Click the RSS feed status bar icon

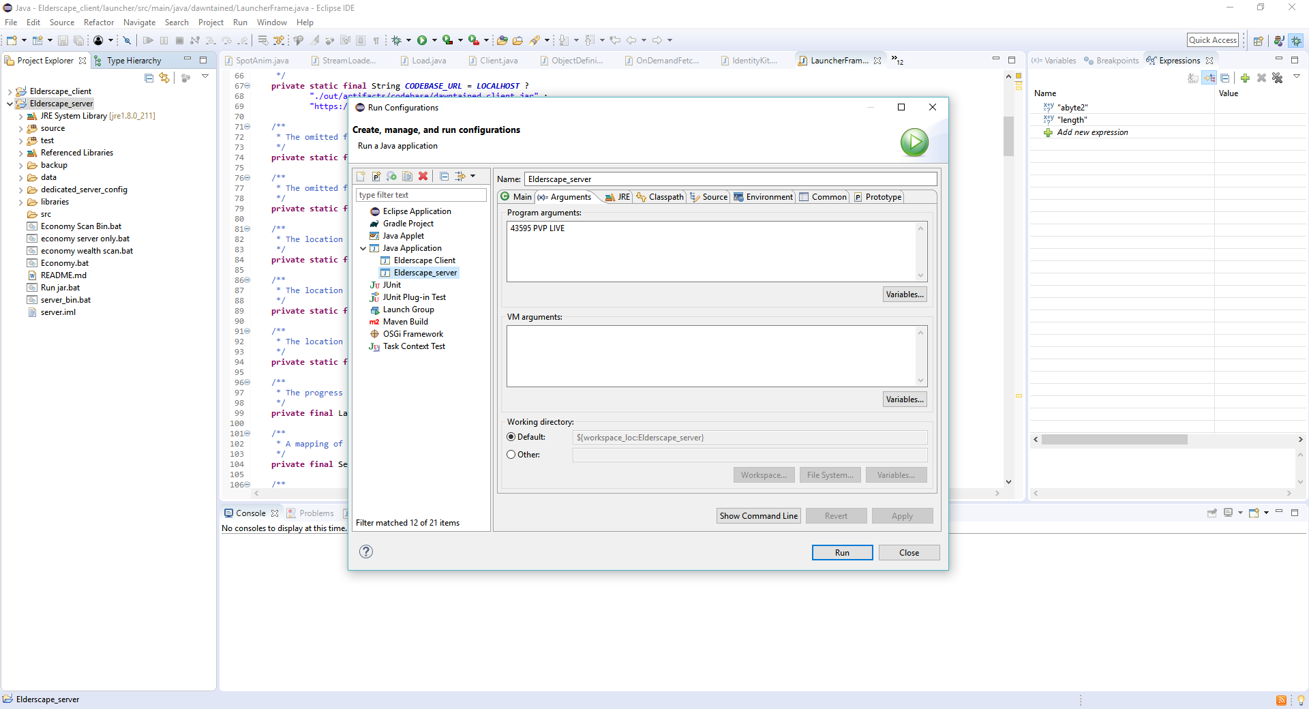coord(1282,700)
